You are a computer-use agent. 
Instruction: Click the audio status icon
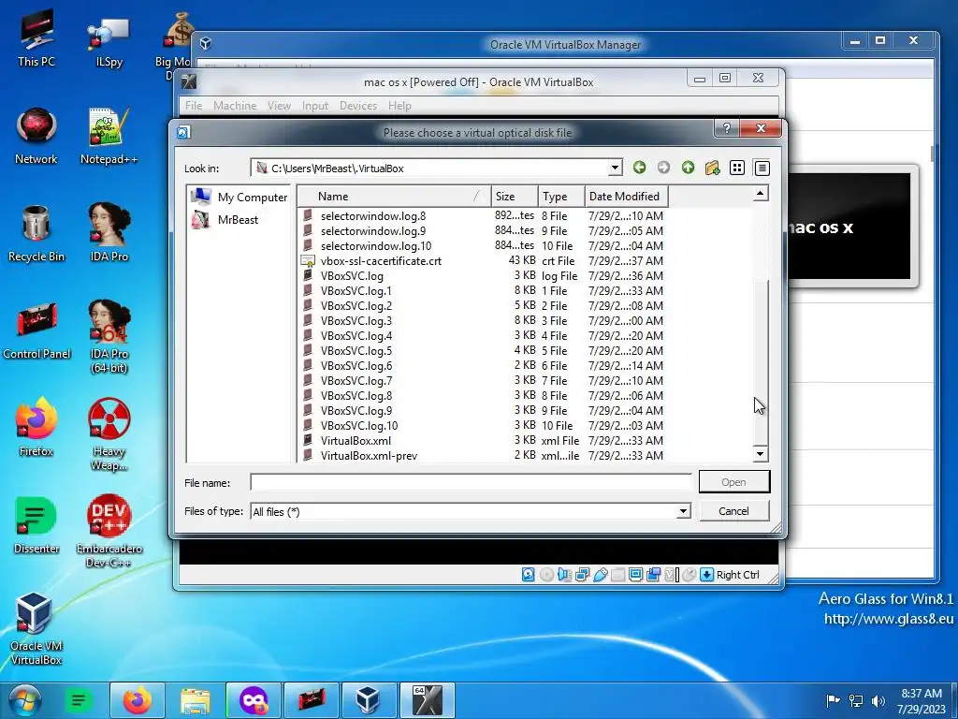(564, 575)
